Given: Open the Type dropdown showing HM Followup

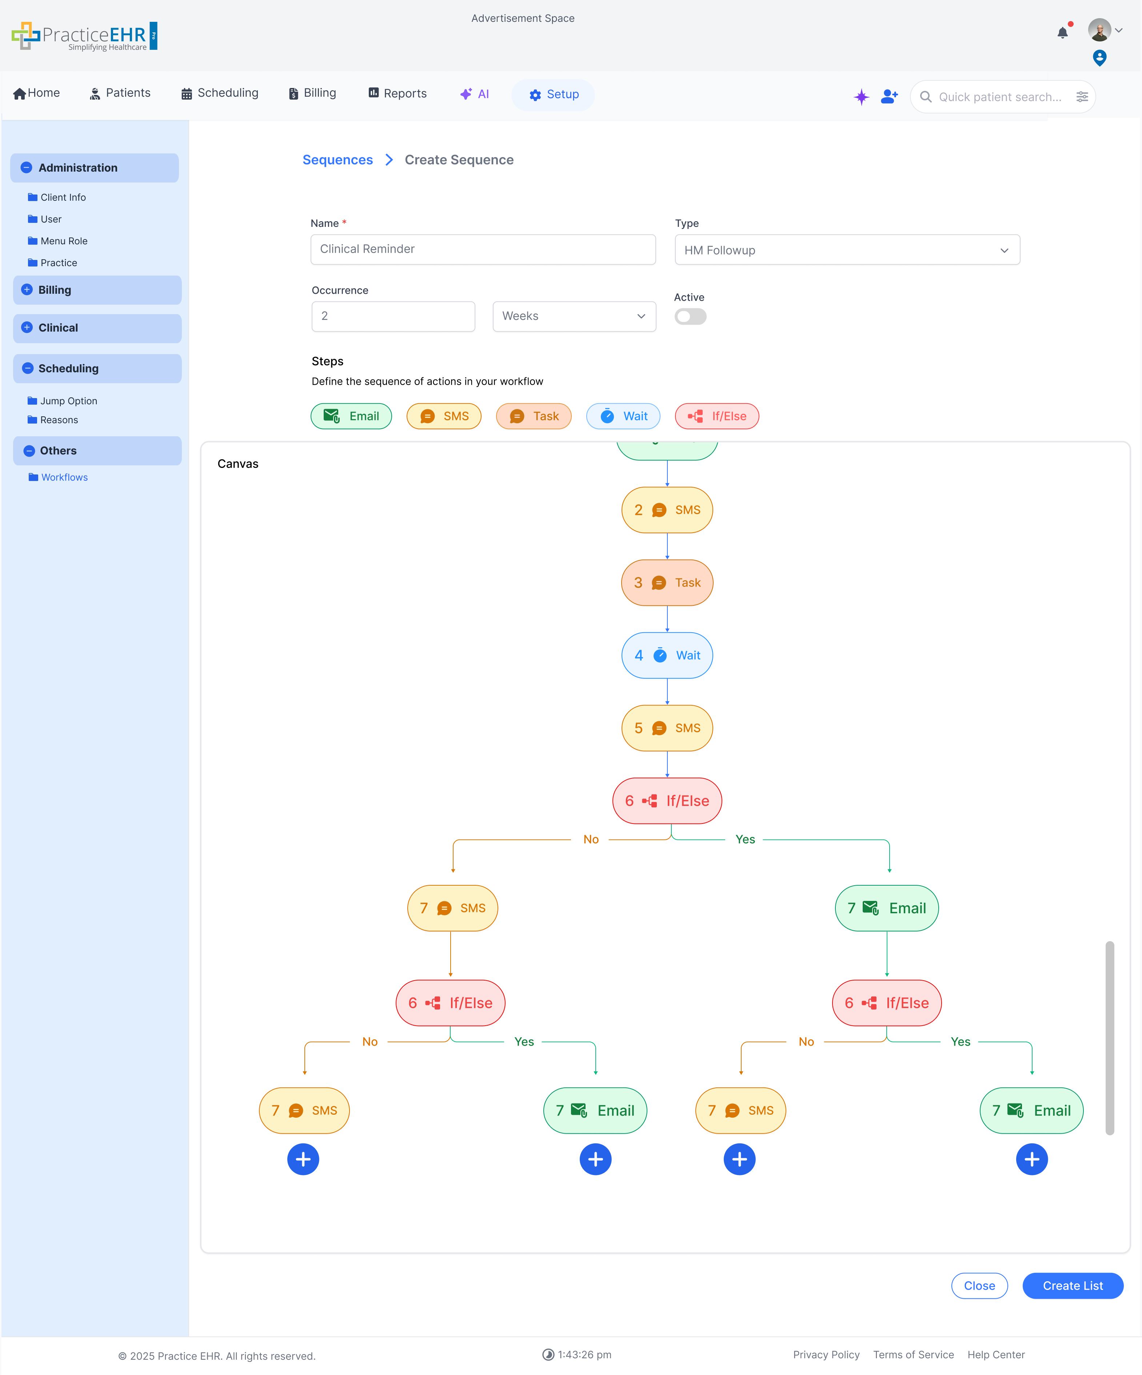Looking at the screenshot, I should coord(847,249).
